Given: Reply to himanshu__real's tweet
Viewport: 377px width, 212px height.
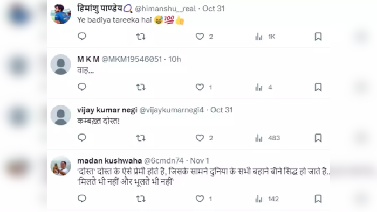Looking at the screenshot, I should point(82,37).
